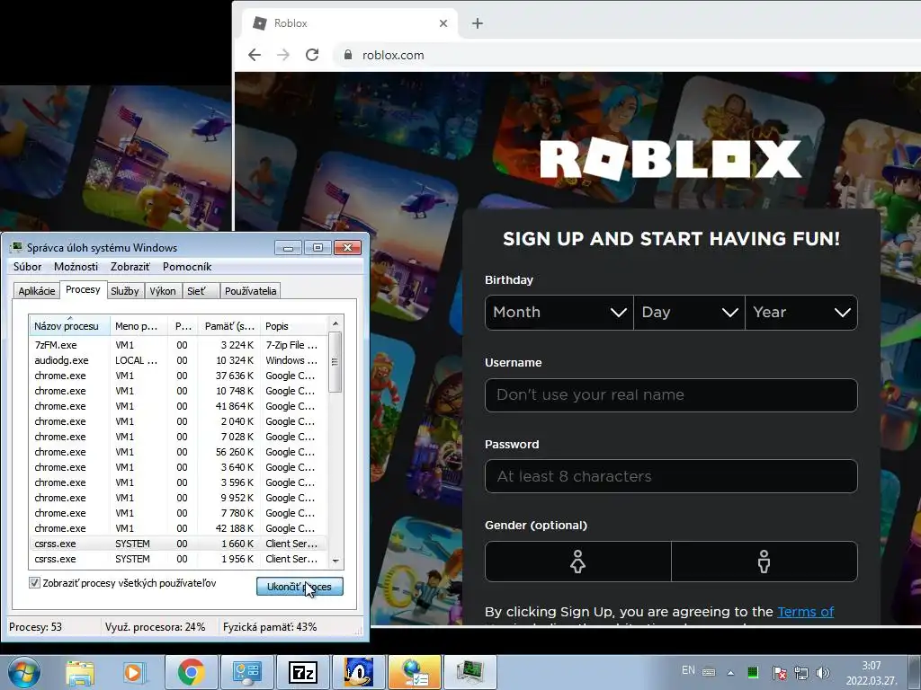Open the Zobraziť menu

(x=130, y=267)
